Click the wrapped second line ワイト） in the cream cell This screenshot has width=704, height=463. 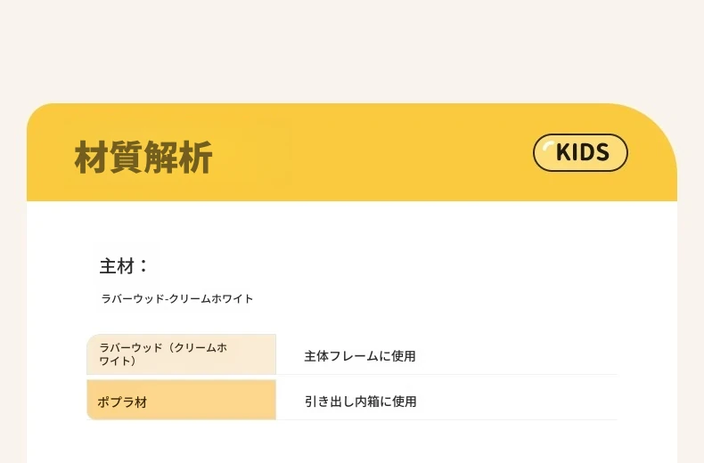pyautogui.click(x=117, y=361)
